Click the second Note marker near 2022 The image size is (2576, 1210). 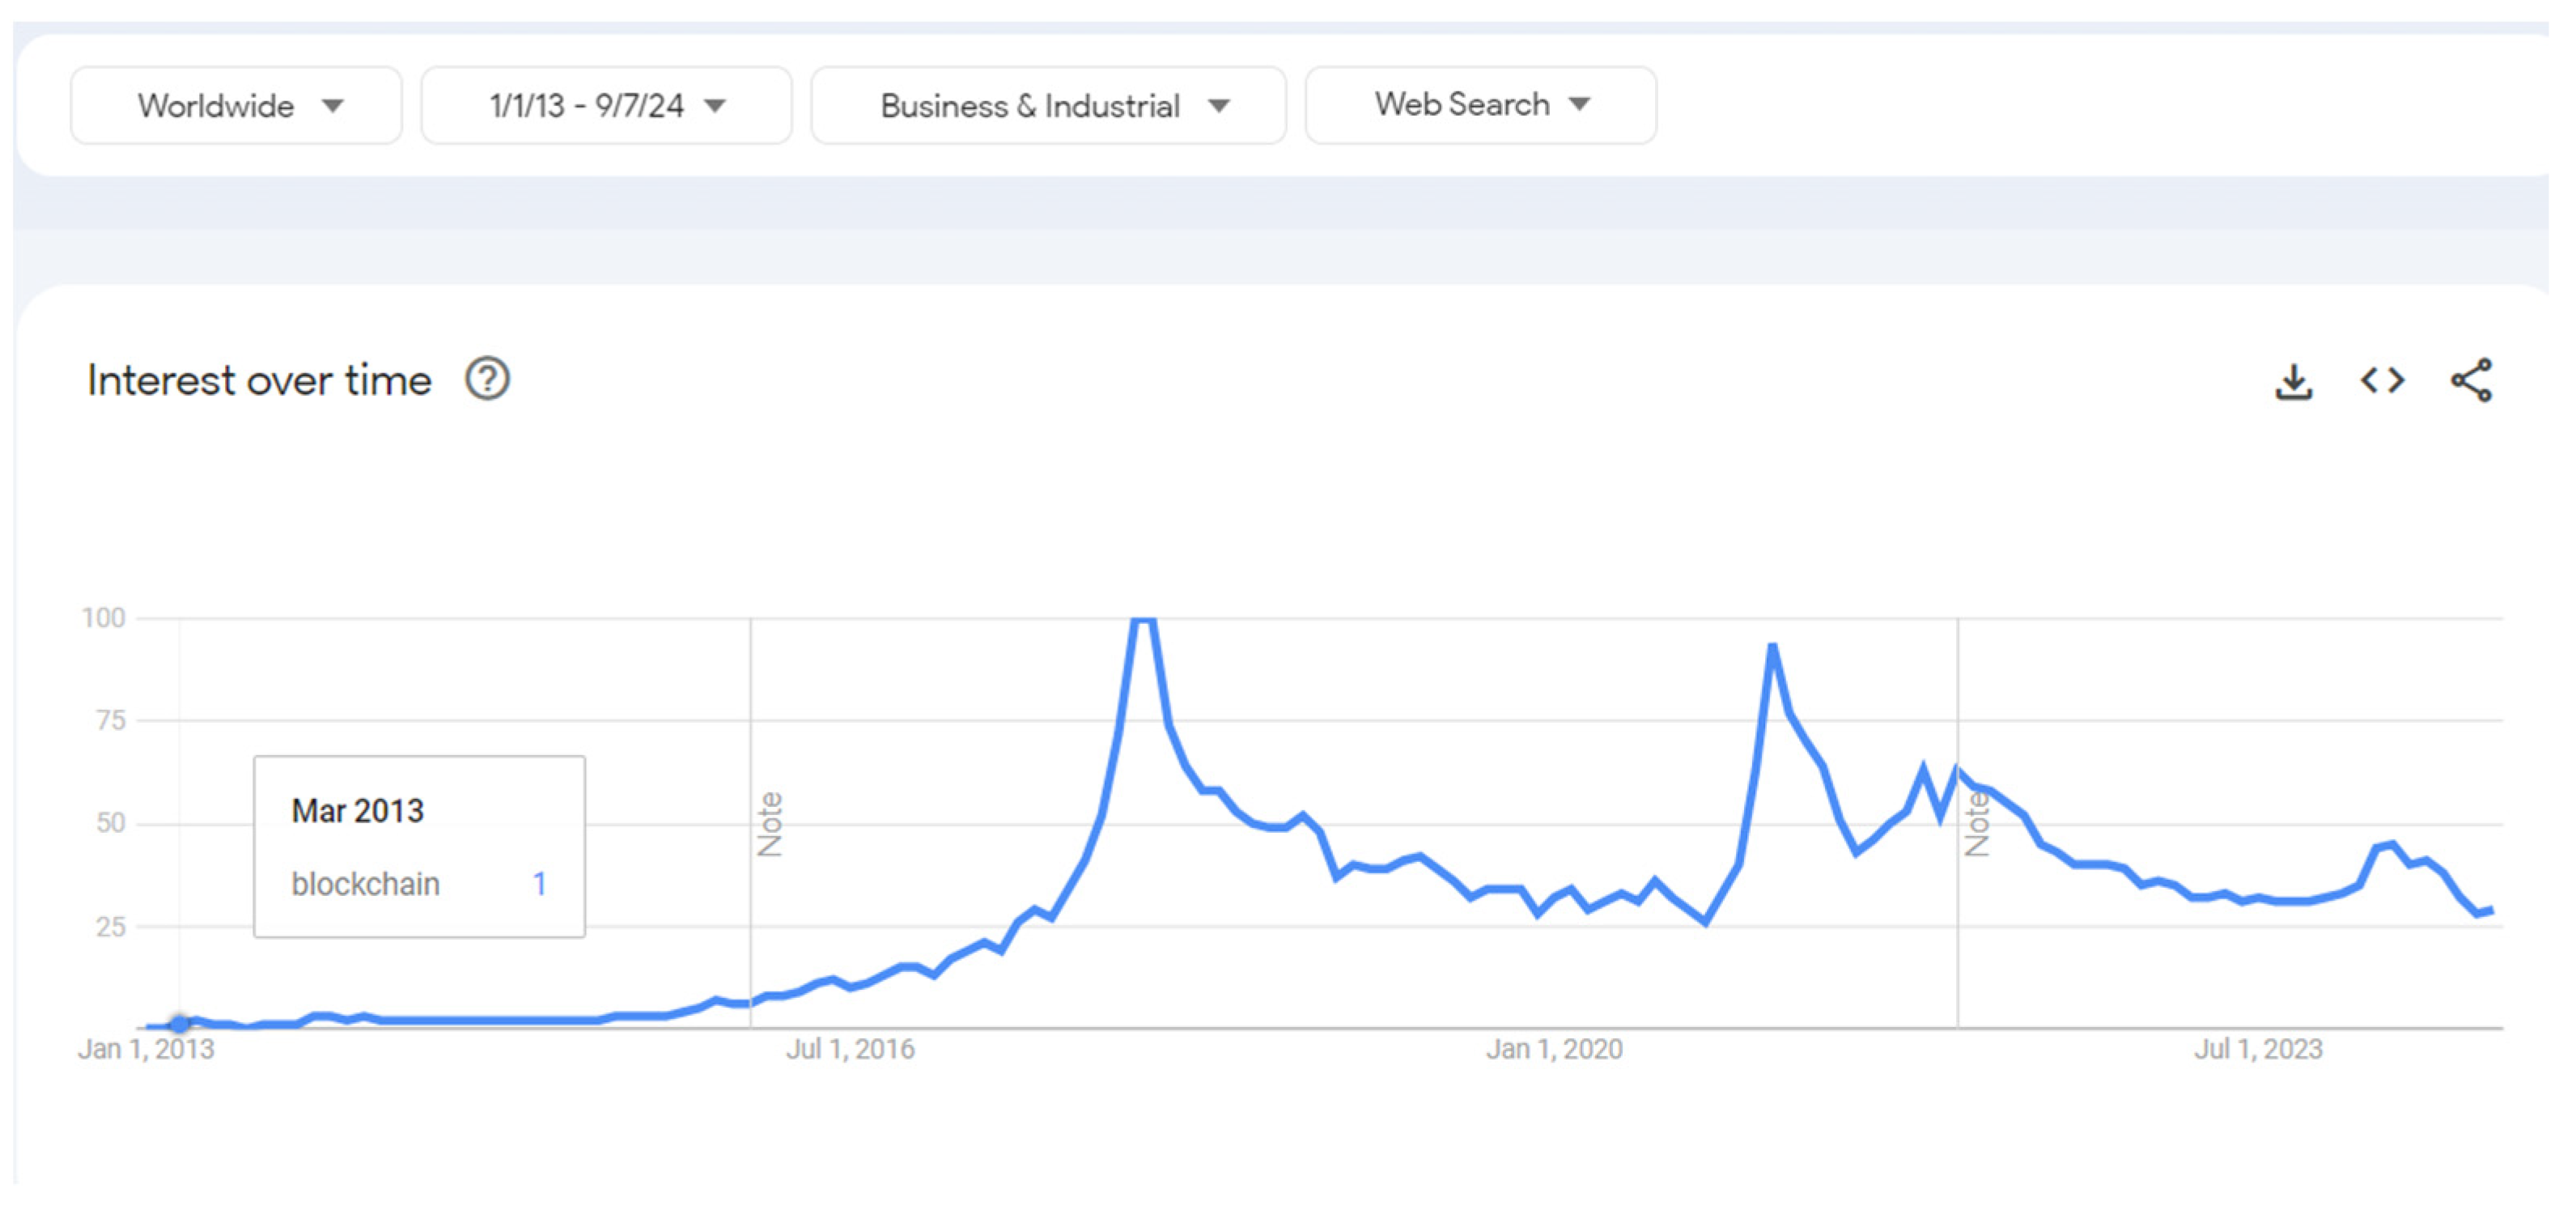coord(1977,825)
